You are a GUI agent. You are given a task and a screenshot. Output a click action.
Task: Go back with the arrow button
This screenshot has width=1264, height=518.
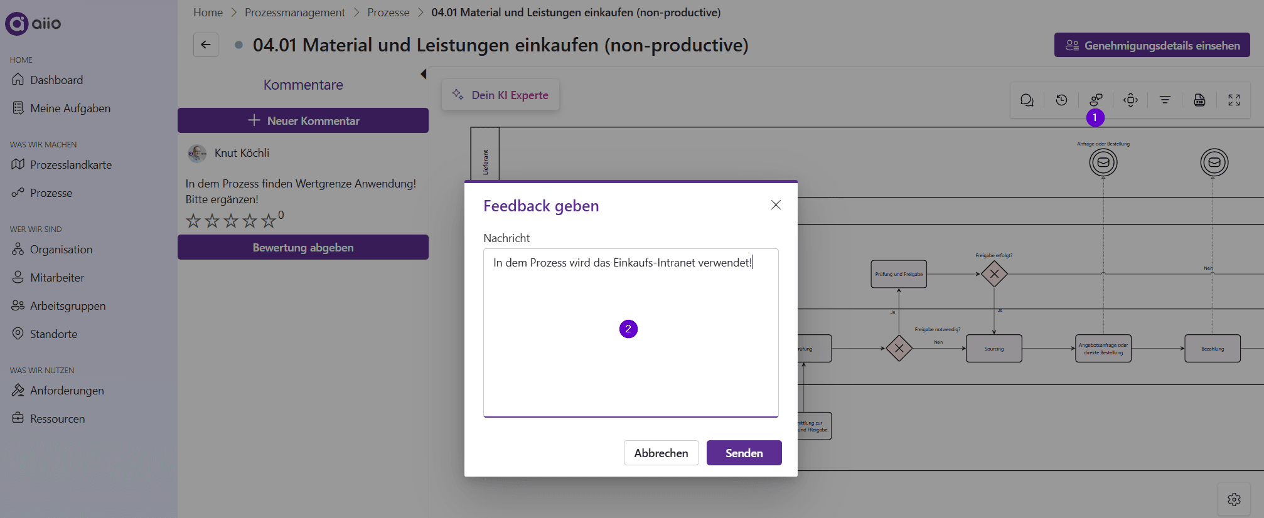click(x=206, y=45)
